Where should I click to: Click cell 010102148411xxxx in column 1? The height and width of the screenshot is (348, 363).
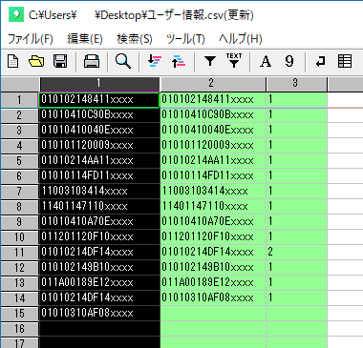(99, 100)
